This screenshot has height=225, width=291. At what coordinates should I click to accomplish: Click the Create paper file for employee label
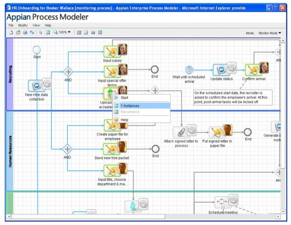(x=112, y=136)
